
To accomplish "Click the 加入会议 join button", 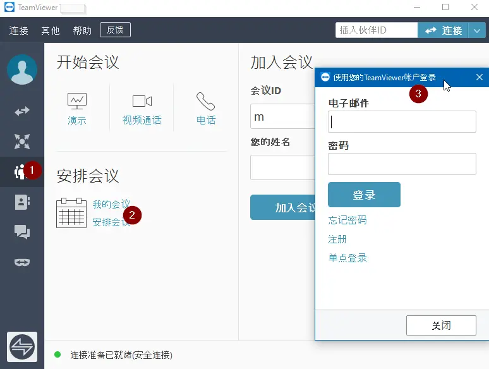I will 282,207.
